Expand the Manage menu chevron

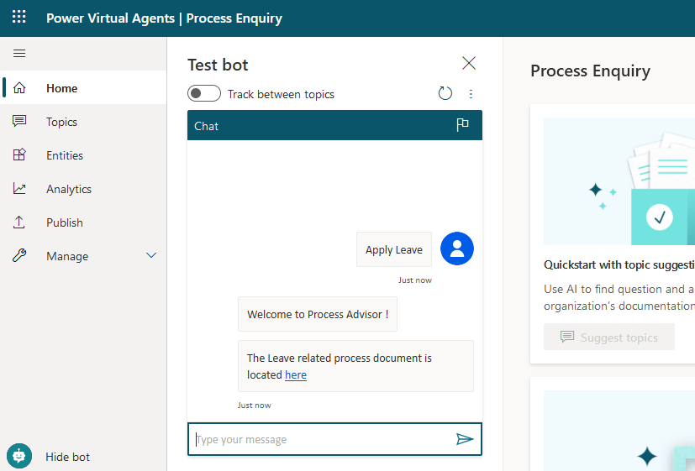point(151,255)
